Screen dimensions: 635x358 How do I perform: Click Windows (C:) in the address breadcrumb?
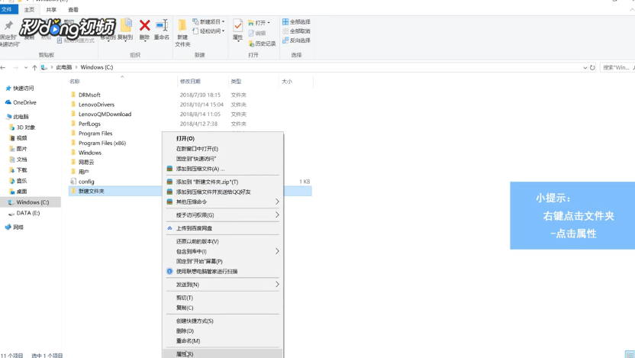[97, 67]
